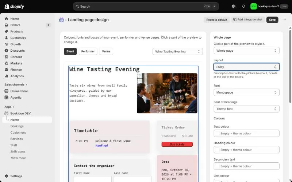Click the Finance bank icon
Viewport: 292px width, 182px height.
click(x=6, y=70)
